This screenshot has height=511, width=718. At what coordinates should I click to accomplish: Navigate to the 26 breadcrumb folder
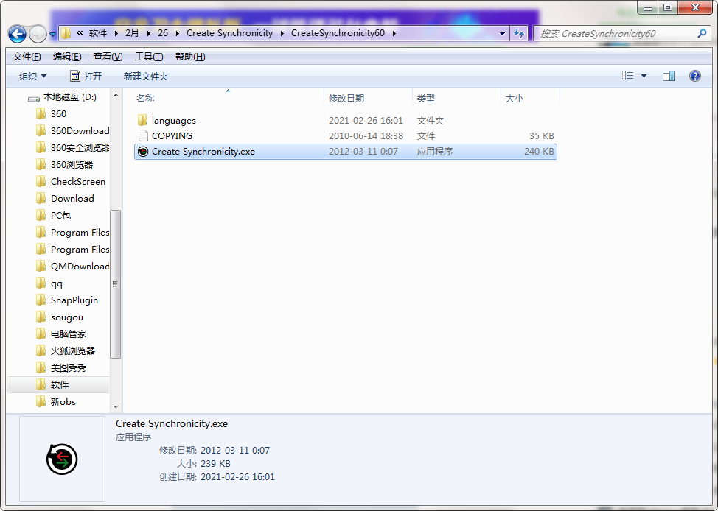pyautogui.click(x=163, y=33)
